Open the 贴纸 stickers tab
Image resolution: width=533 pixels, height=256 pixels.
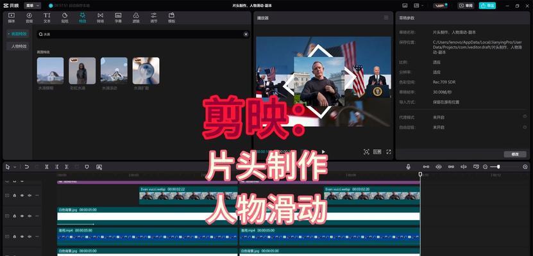(65, 18)
